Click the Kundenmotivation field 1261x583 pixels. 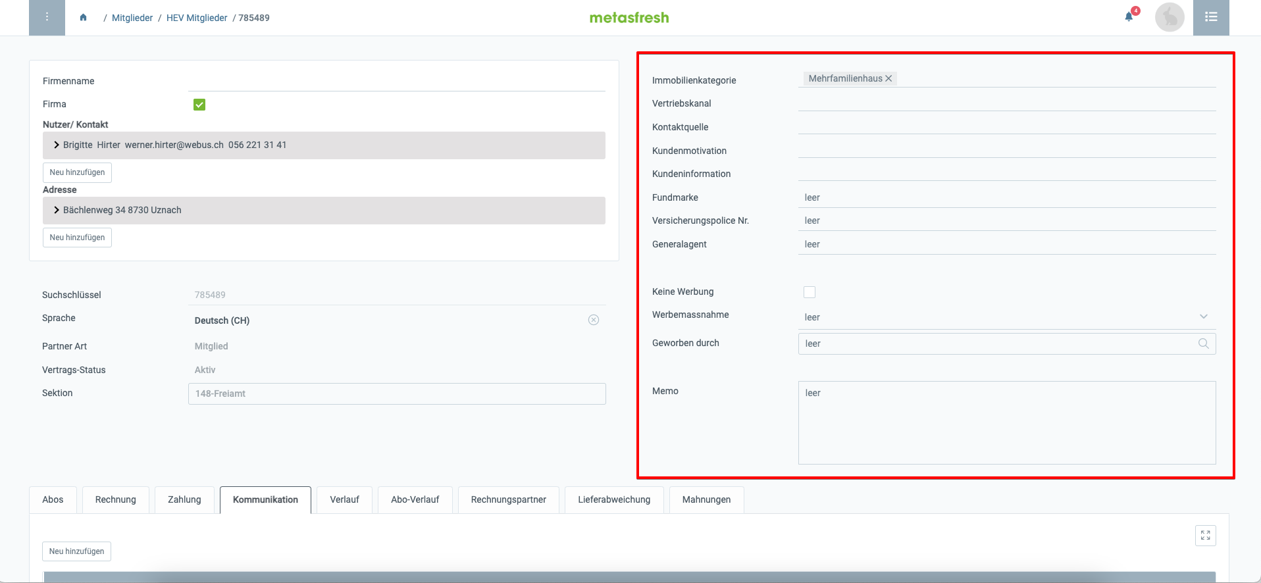[1007, 150]
